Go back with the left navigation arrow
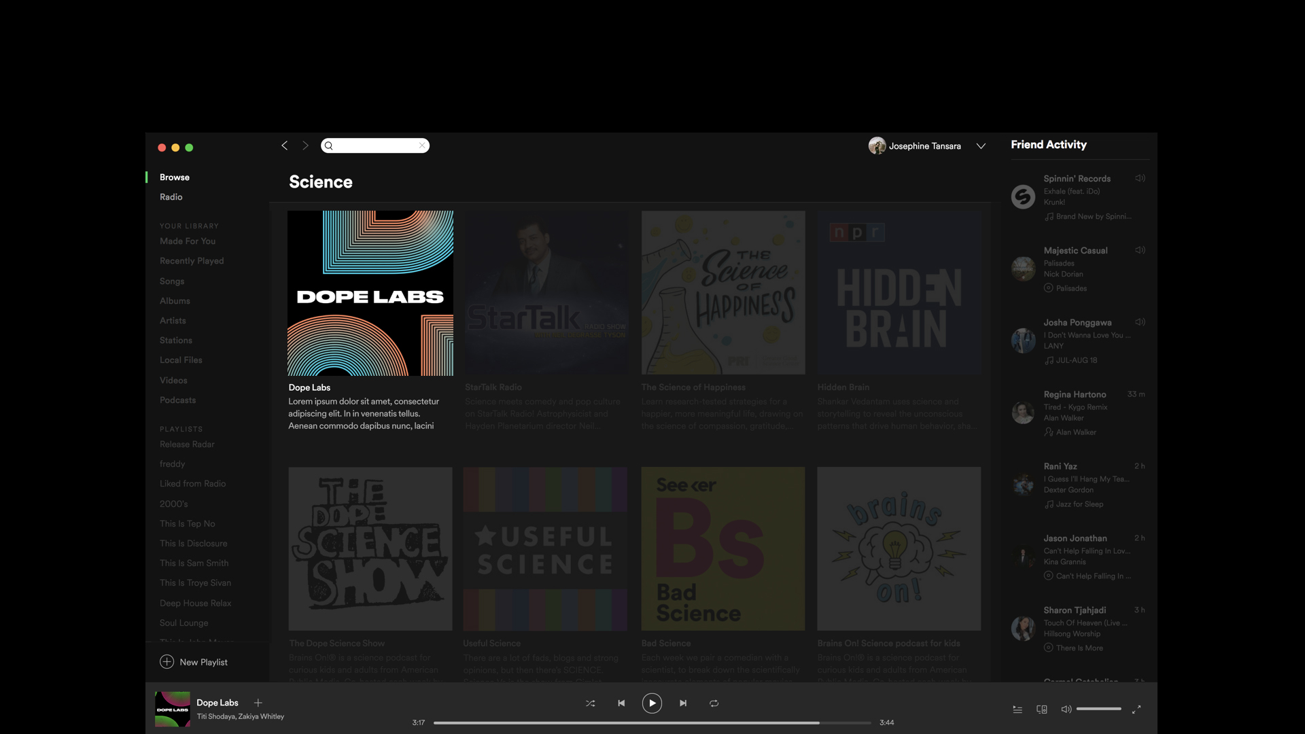1305x734 pixels. [285, 145]
